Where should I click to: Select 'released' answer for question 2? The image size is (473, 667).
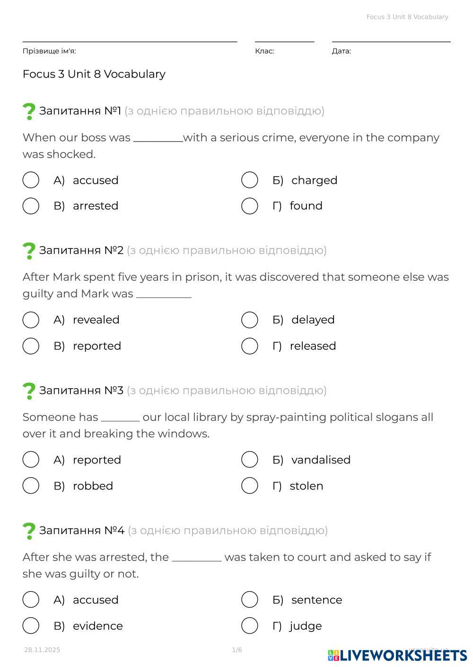(x=250, y=346)
